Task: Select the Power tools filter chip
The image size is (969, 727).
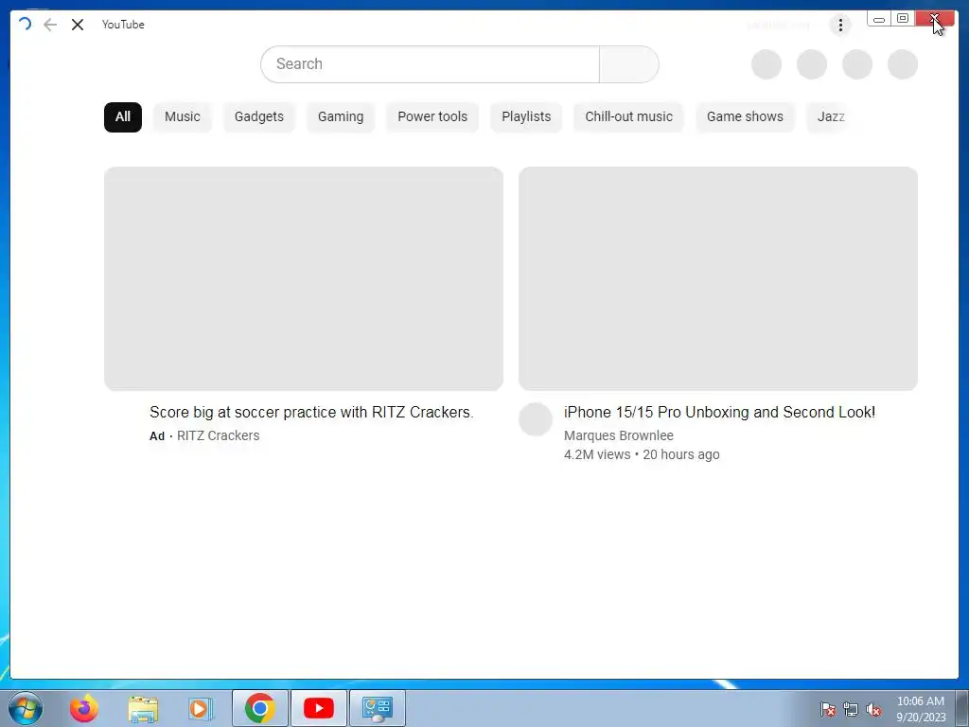Action: tap(432, 116)
